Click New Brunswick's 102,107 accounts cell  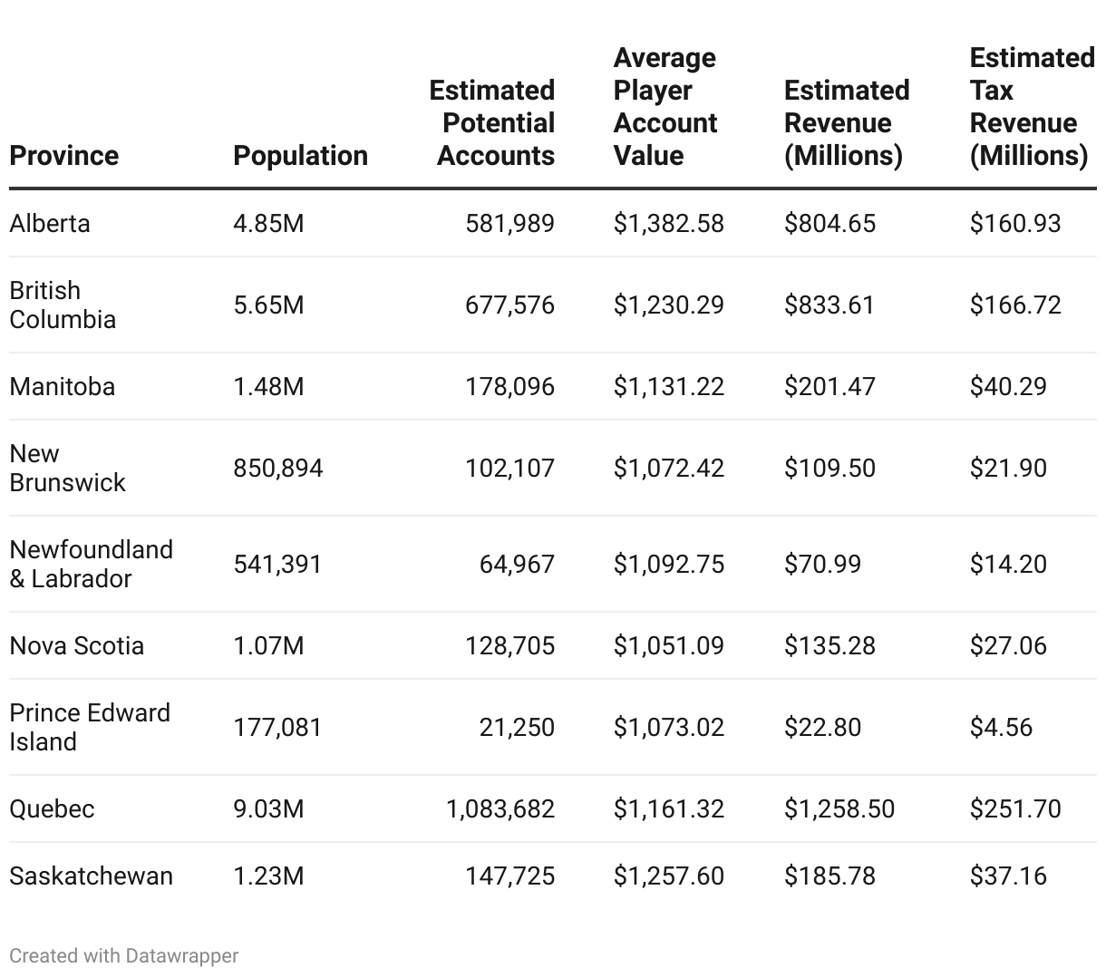pos(509,468)
